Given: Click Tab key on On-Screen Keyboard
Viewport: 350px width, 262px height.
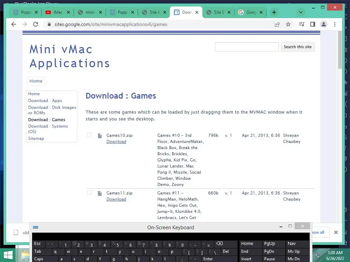Looking at the screenshot, I should click(x=42, y=251).
